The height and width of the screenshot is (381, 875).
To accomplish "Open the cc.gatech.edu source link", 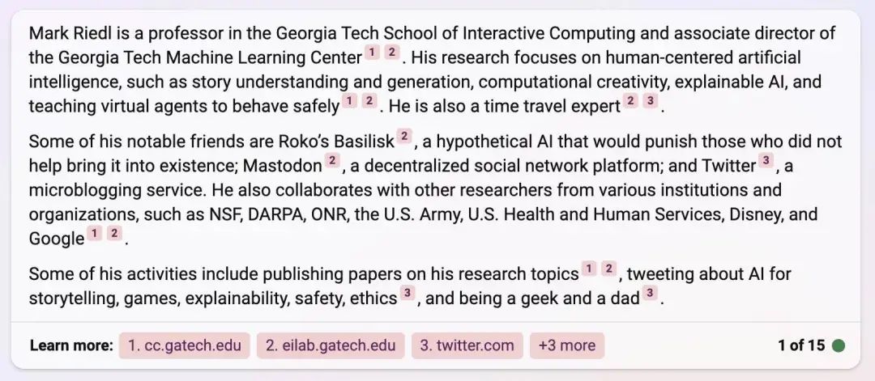I will pos(185,345).
